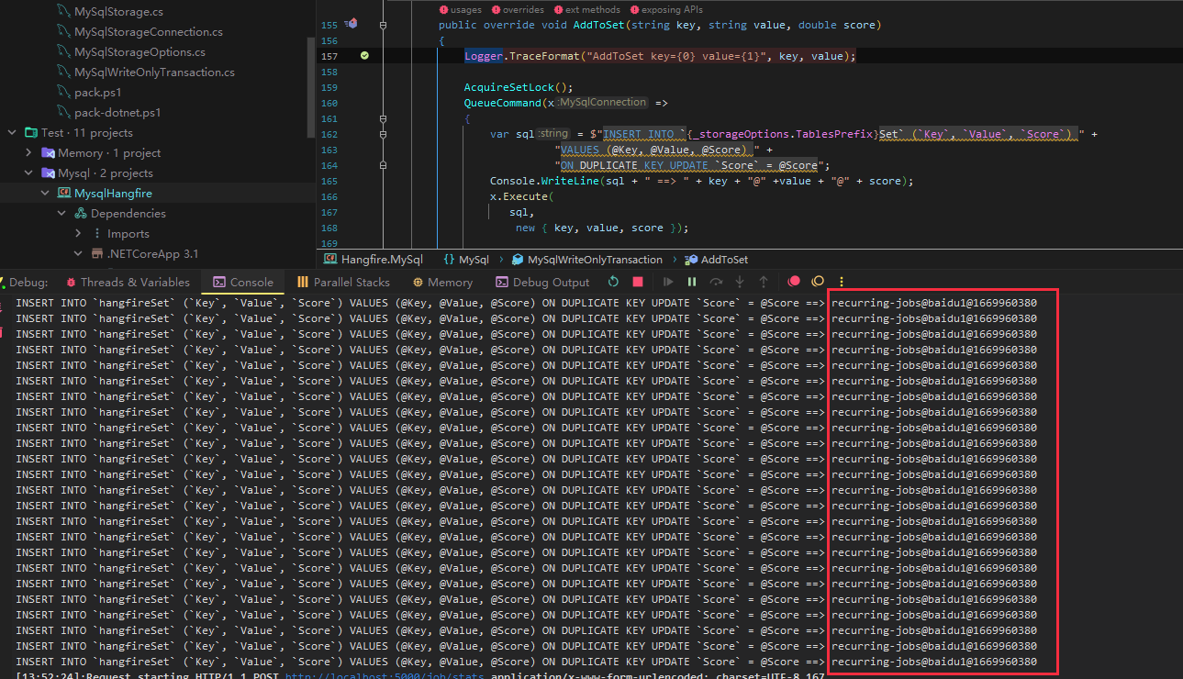Click the Step Out icon
Screen dimensions: 1183x679
pos(764,282)
